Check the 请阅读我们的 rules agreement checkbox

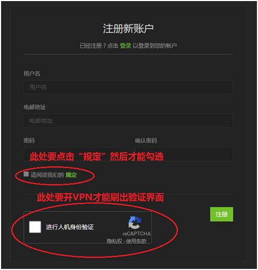point(26,174)
